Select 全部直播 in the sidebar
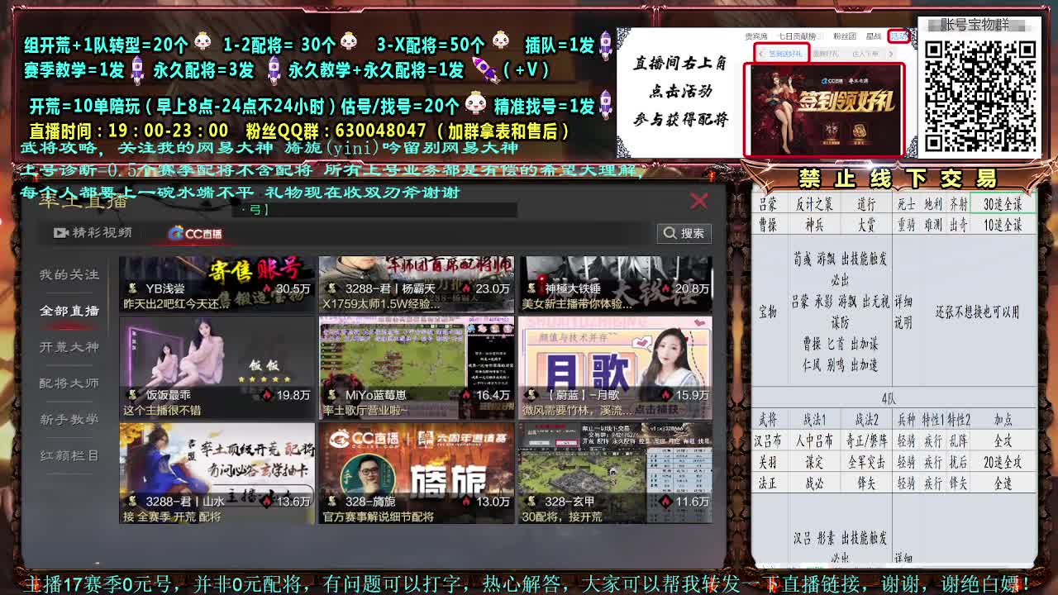Image resolution: width=1058 pixels, height=595 pixels. point(69,311)
